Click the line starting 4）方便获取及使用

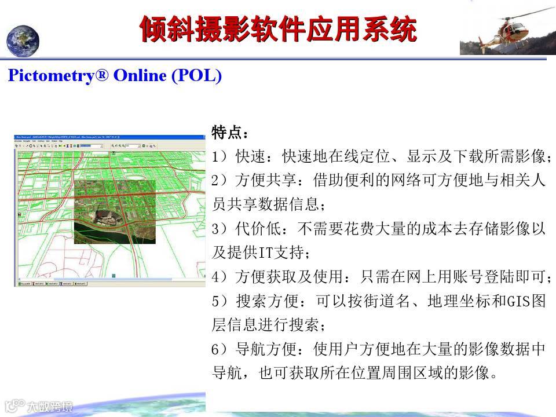[x=382, y=277]
